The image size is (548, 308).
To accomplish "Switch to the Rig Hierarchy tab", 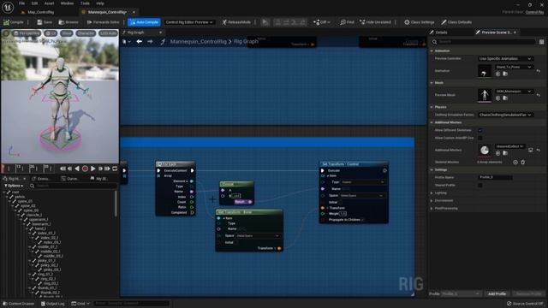I will click(14, 179).
